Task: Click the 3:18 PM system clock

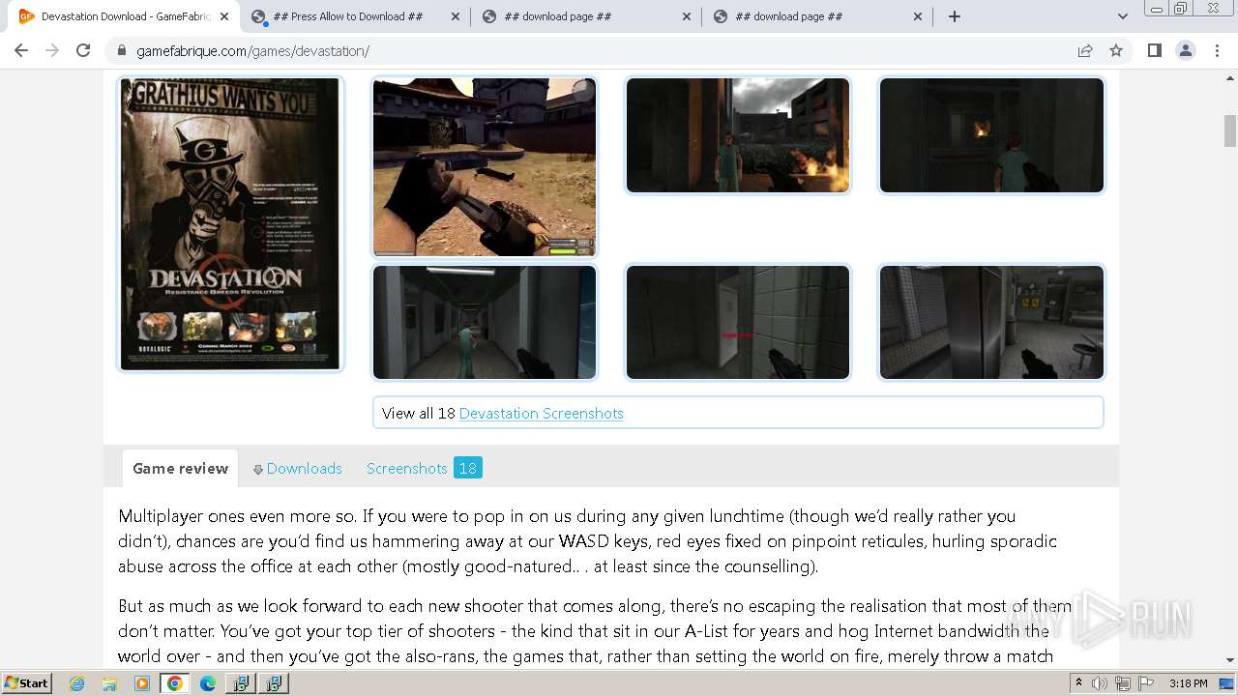Action: (1188, 683)
